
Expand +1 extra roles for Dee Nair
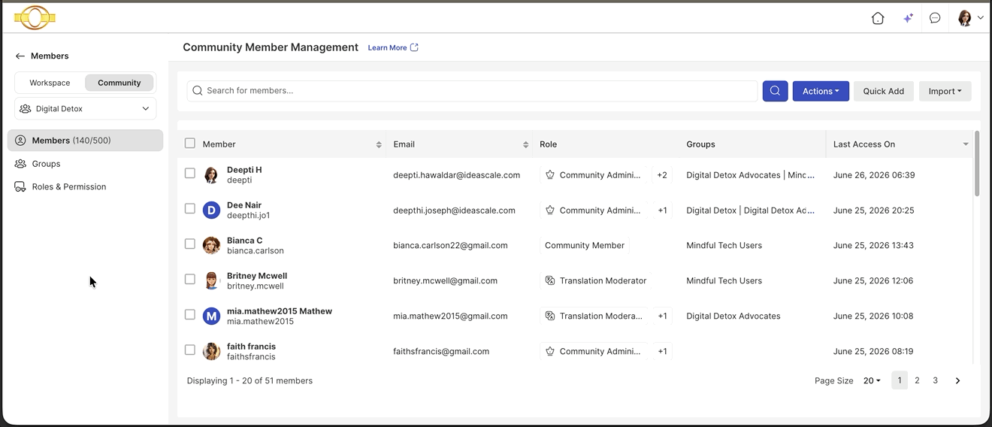click(x=662, y=210)
